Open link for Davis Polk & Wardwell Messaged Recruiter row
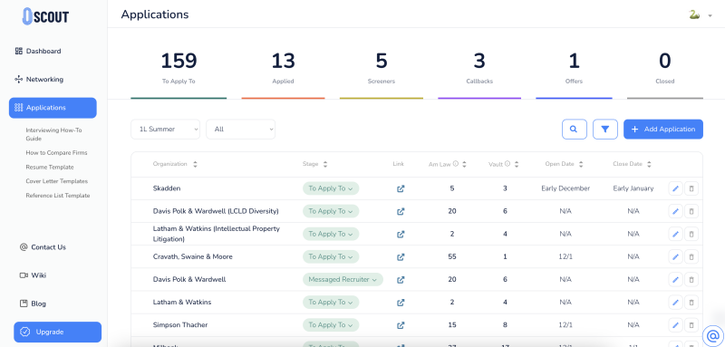Image resolution: width=725 pixels, height=347 pixels. (401, 280)
